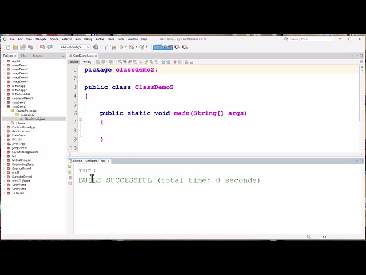Open the Debug menu
The height and width of the screenshot is (275, 366).
coord(88,39)
